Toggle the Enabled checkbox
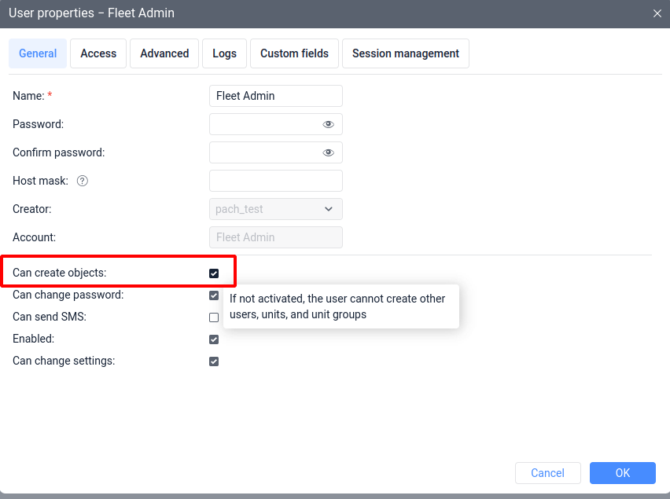 214,339
